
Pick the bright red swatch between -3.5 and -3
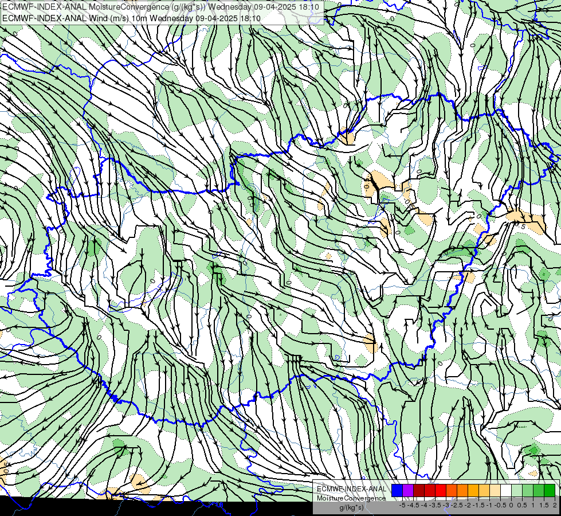441,490
